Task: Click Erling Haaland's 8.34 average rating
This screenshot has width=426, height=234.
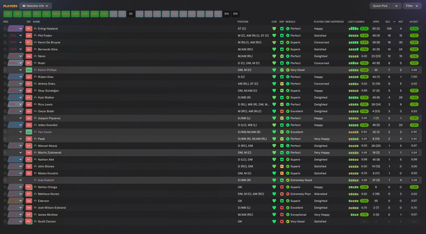Action: [414, 29]
